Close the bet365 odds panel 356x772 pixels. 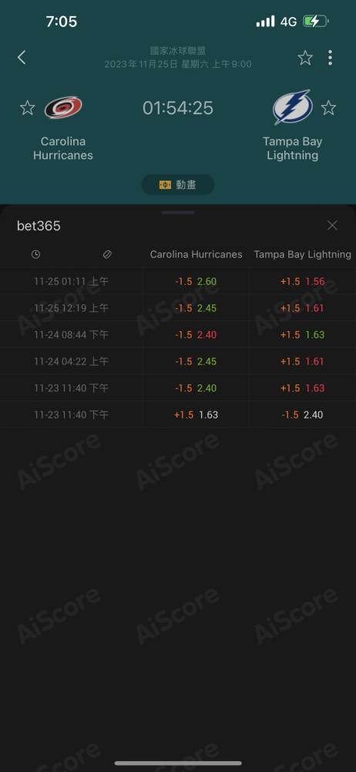click(x=332, y=225)
